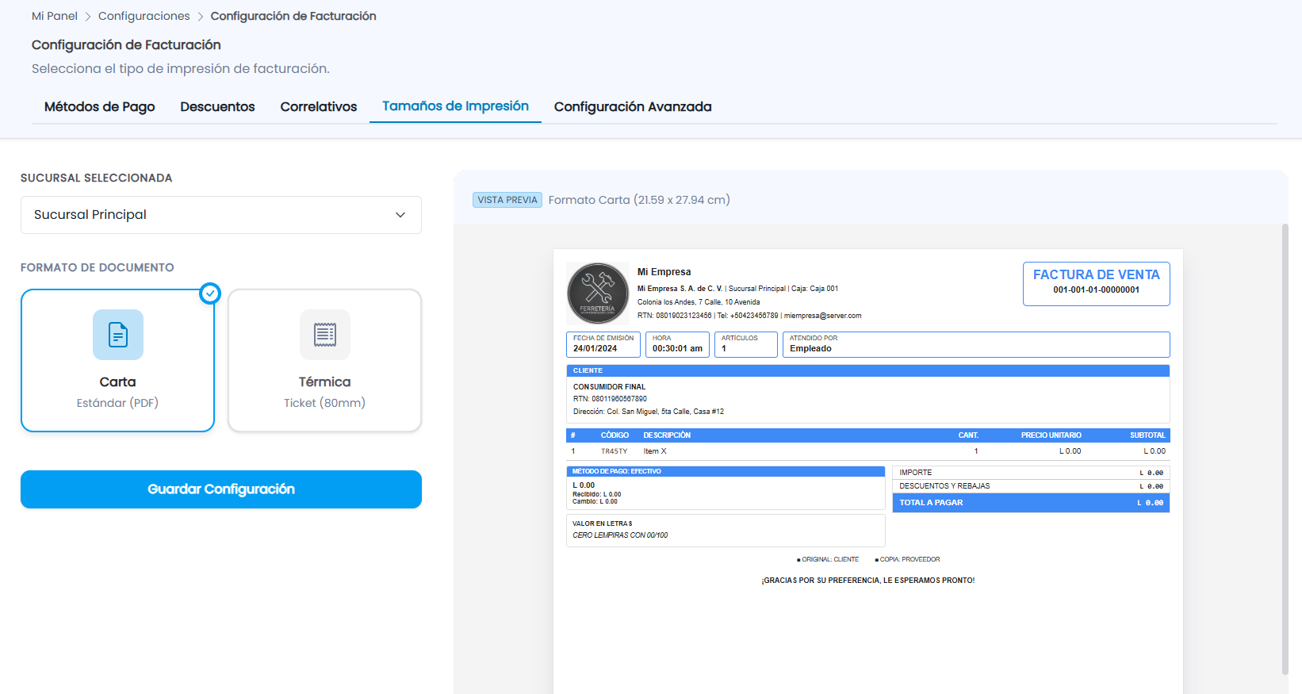Click the FACTURA DE VENTA title box
1302x694 pixels.
1097,284
